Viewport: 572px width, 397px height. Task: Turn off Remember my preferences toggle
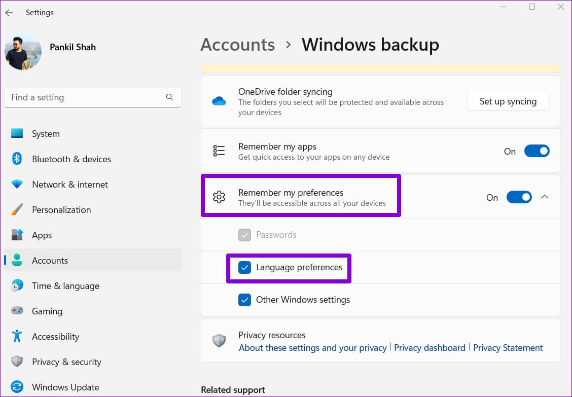[519, 197]
